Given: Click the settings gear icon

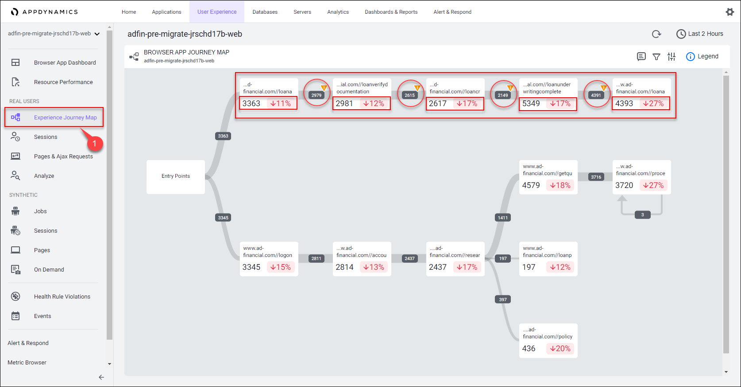Looking at the screenshot, I should pos(729,12).
